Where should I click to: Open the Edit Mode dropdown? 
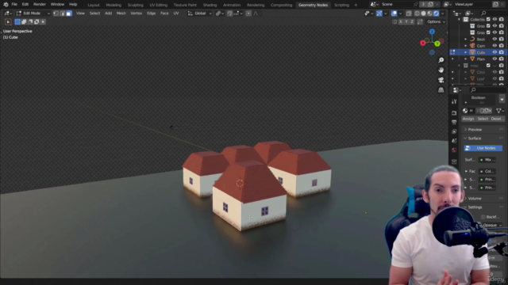[x=33, y=13]
